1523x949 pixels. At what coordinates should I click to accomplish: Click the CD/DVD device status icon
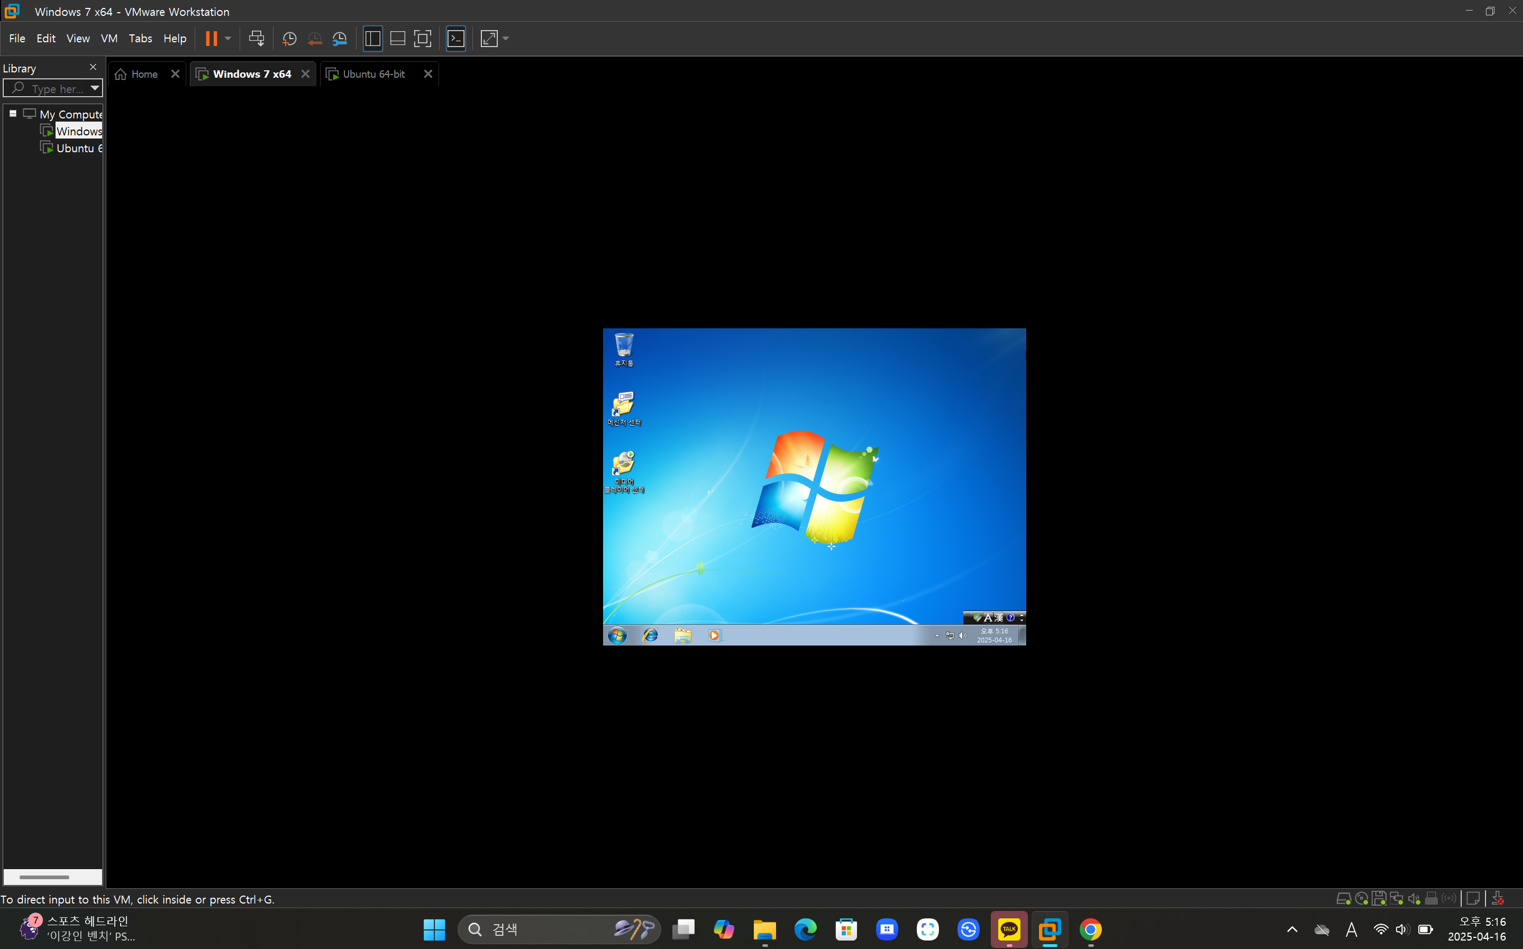coord(1362,899)
